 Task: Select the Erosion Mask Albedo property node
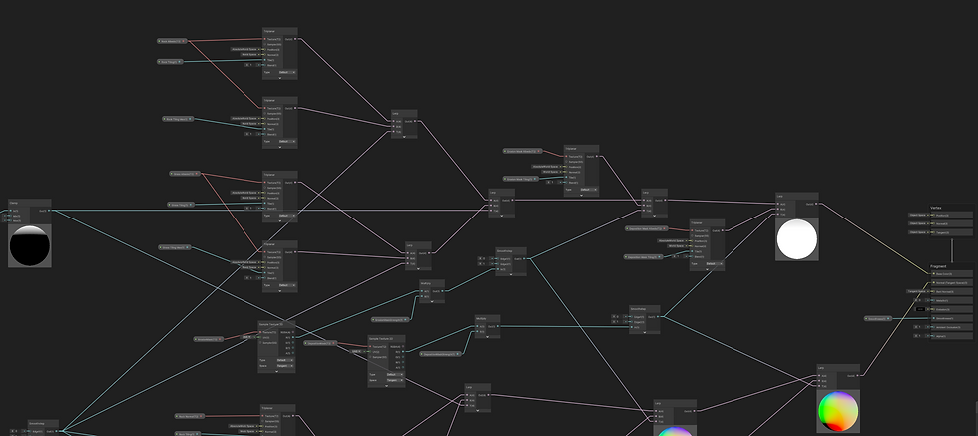[523, 151]
